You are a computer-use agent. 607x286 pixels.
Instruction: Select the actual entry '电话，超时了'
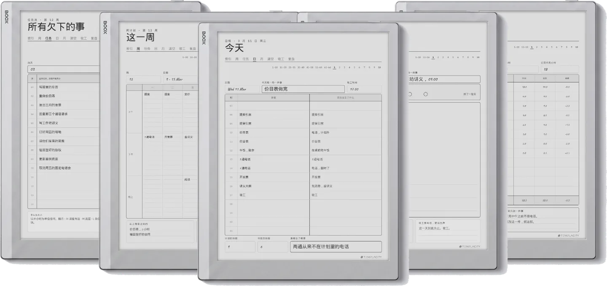(320, 168)
